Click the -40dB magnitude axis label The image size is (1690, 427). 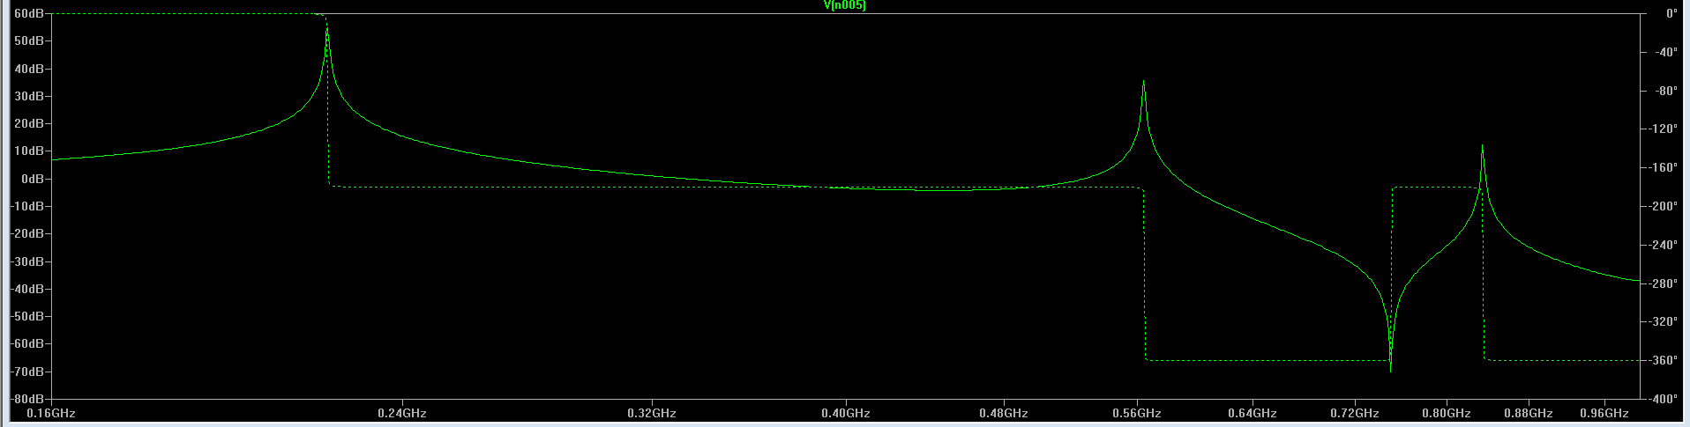coord(26,289)
